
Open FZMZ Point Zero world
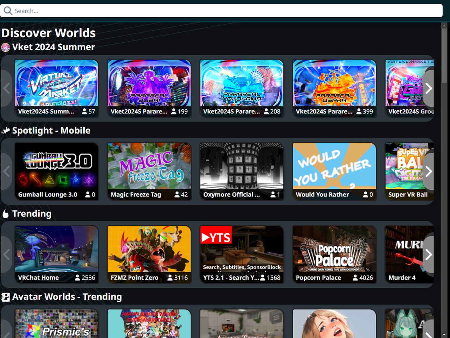(149, 254)
